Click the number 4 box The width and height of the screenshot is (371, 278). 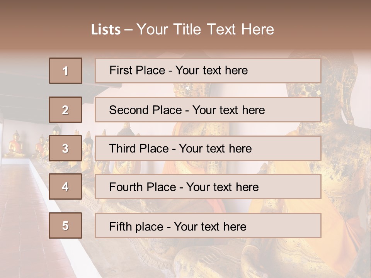(x=65, y=186)
